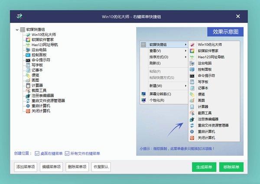Click the 删除菜单项 button
The height and width of the screenshot is (184, 260).
[x=77, y=167]
